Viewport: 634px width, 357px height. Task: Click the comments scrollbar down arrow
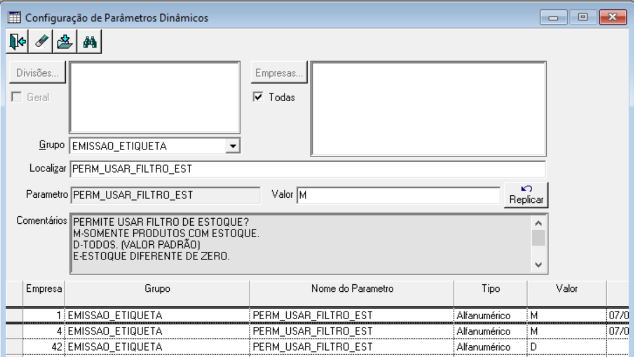[538, 265]
